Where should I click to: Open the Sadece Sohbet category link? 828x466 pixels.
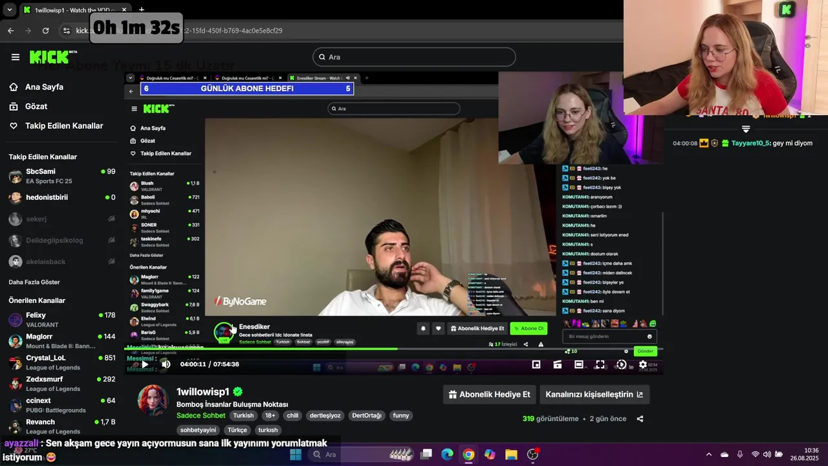pos(201,416)
